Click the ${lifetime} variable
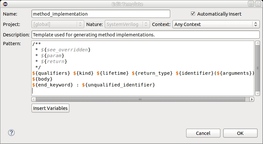The width and height of the screenshot is (263, 144). pyautogui.click(x=113, y=73)
